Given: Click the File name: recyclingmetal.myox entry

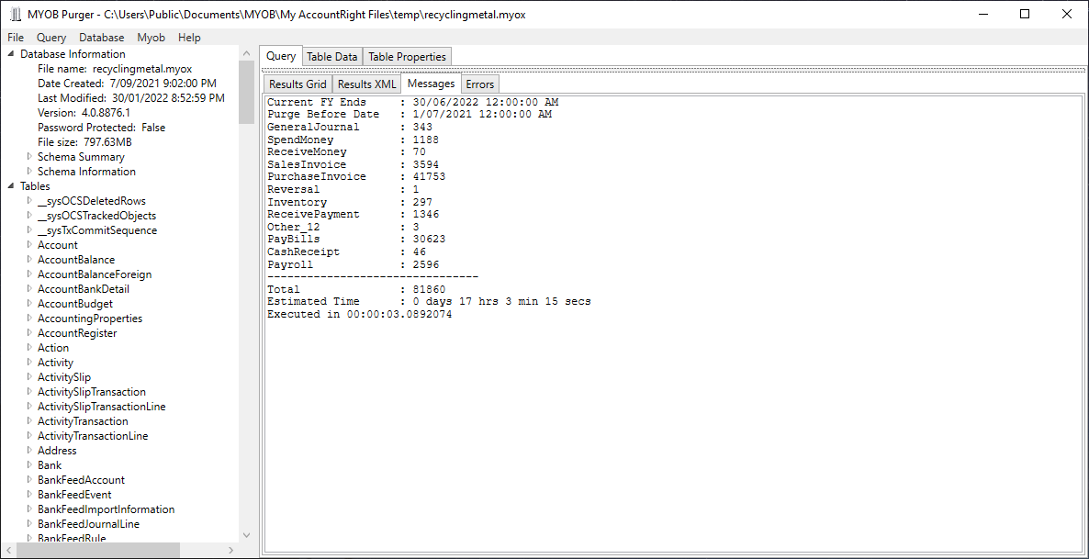Looking at the screenshot, I should [x=115, y=69].
